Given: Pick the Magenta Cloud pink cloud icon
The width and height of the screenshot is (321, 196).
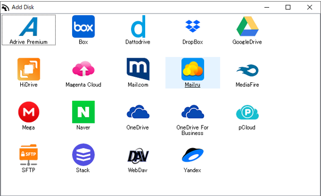Looking at the screenshot, I should coord(84,69).
